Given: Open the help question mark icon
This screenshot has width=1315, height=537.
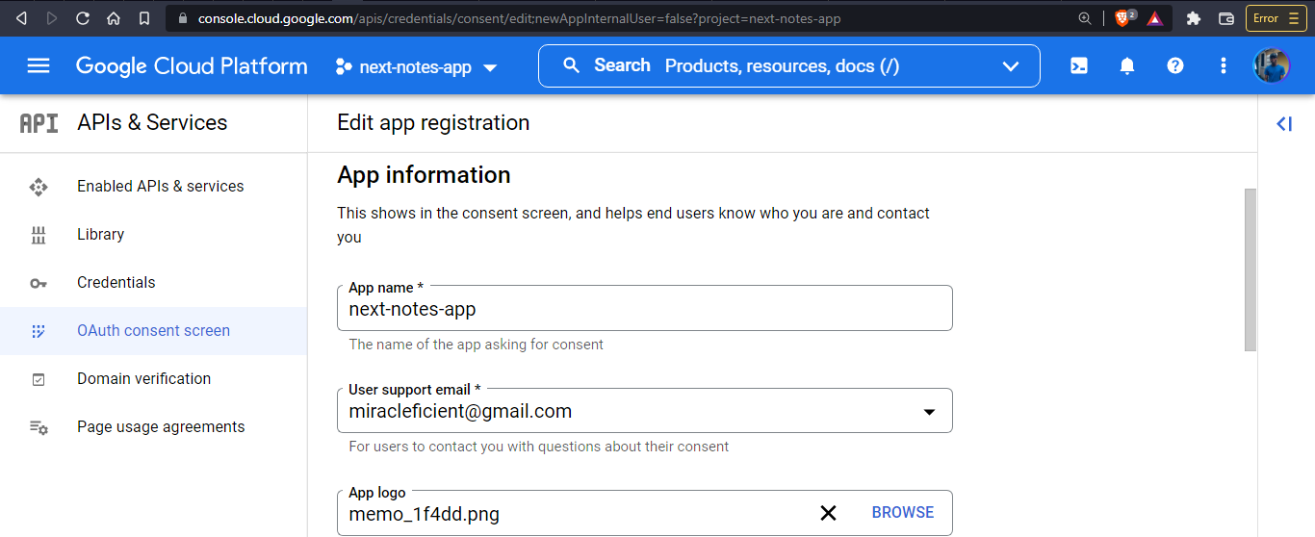Looking at the screenshot, I should pyautogui.click(x=1175, y=65).
